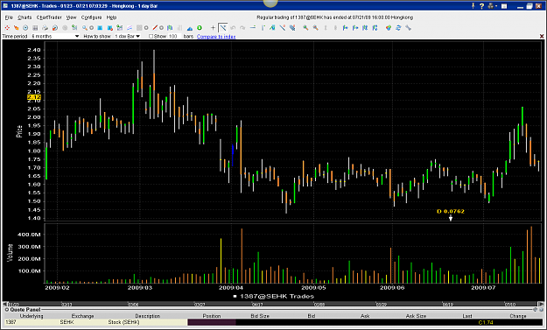Click the SEHK exchange cell
Viewport: 547px width, 330px height.
tap(82, 322)
